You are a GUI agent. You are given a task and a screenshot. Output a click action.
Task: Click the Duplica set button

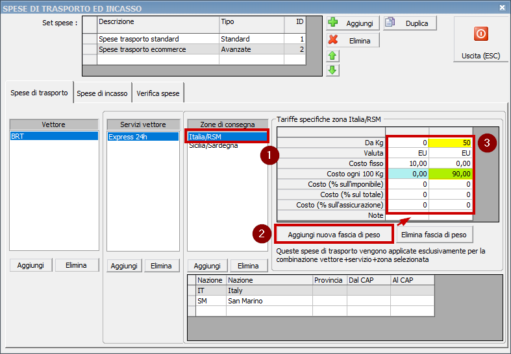(410, 23)
